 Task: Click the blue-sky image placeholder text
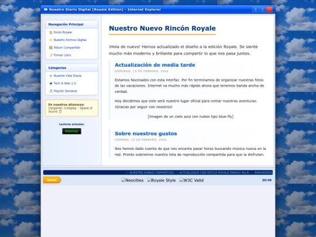[x=190, y=116]
